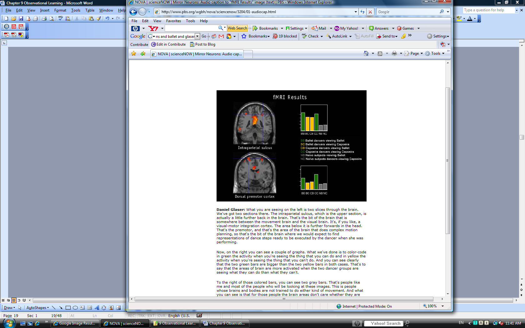Expand the Draw menu in Word

tap(9, 308)
